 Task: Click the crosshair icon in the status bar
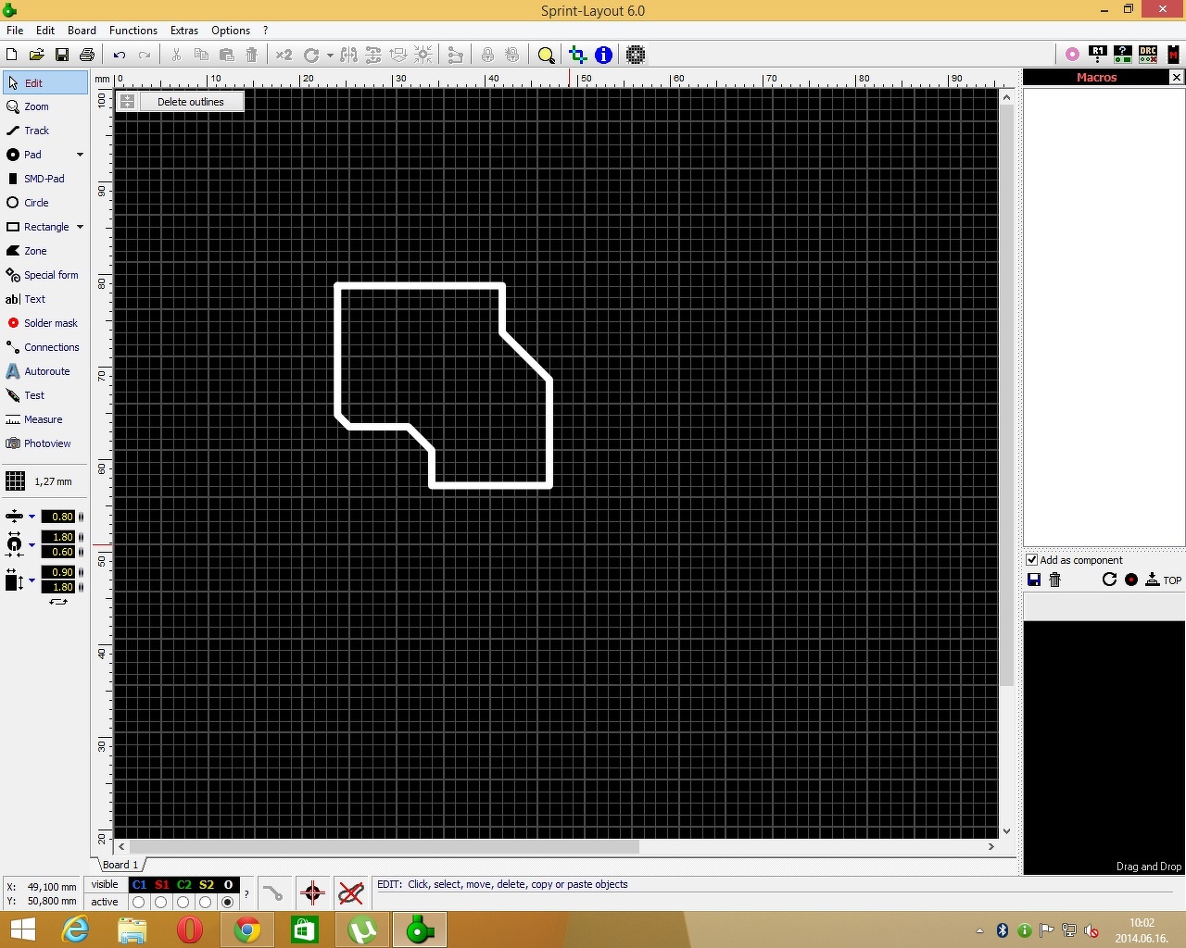(x=312, y=893)
